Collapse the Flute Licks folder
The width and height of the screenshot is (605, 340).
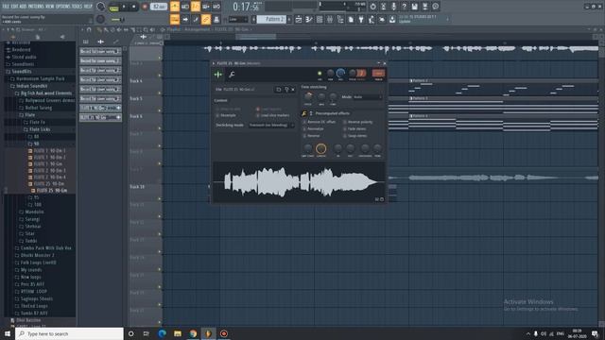(x=40, y=129)
